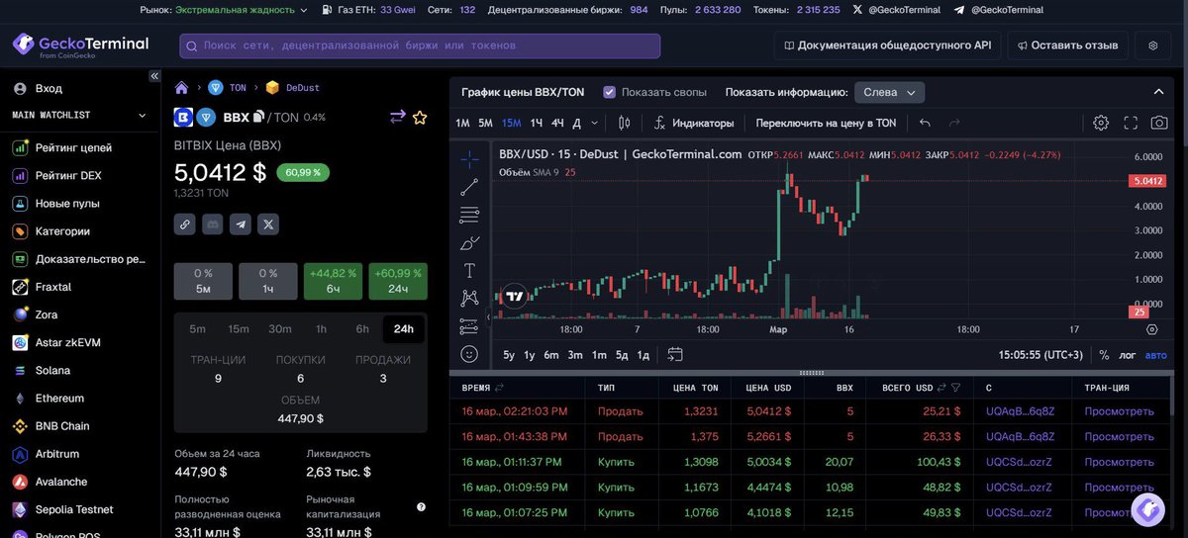This screenshot has height=538, width=1188.
Task: Open the Fibonacci/horizontal lines tool group
Action: click(469, 214)
